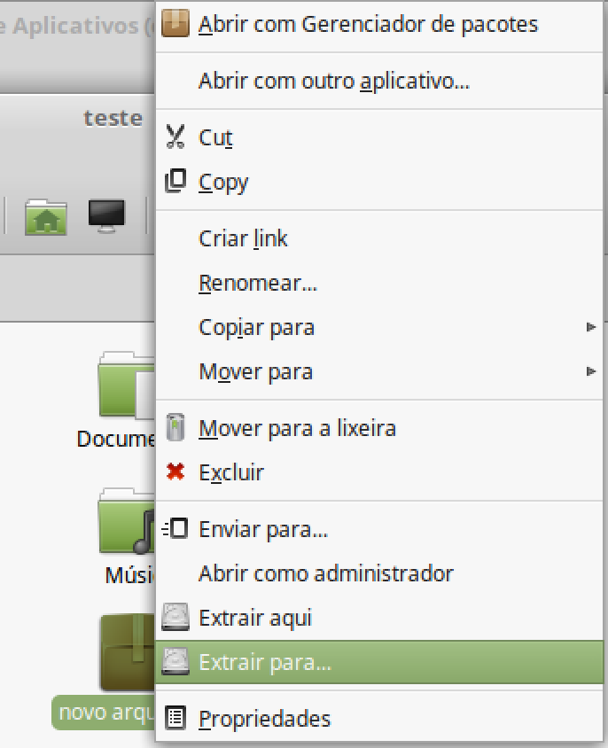Click the red X Excluir icon
This screenshot has width=608, height=748.
[175, 472]
